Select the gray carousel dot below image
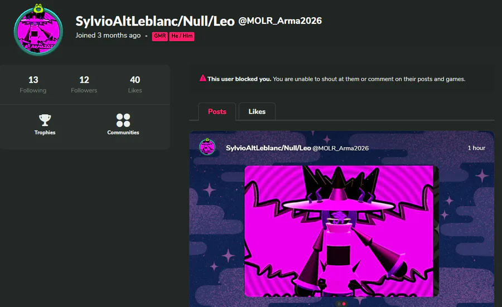502x307 pixels. [339, 304]
